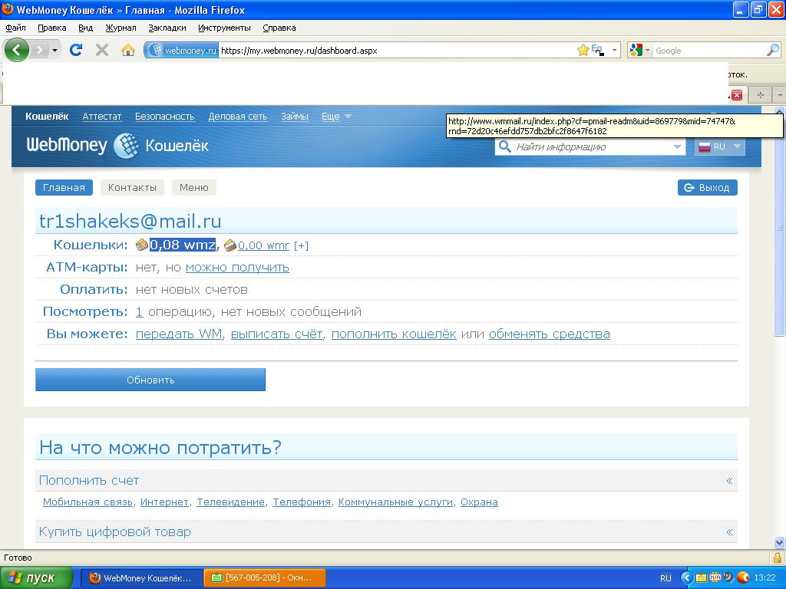The height and width of the screenshot is (589, 786).
Task: Open the navigation history dropdown arrow
Action: click(54, 50)
